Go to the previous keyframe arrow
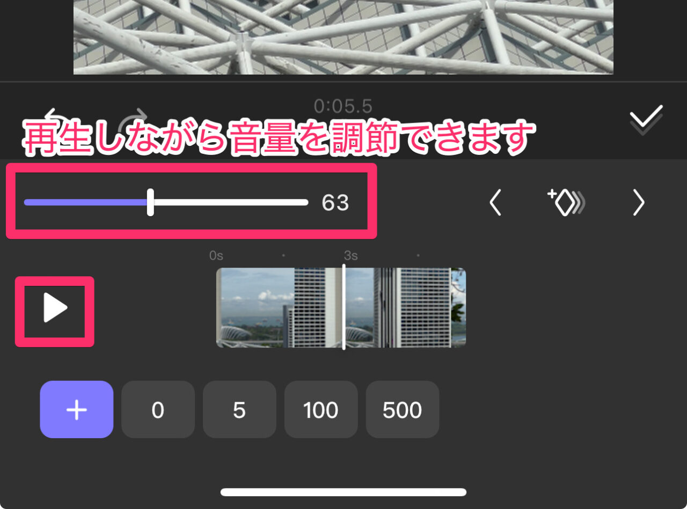 [495, 203]
